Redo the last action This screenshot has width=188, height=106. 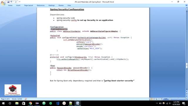pos(16,2)
